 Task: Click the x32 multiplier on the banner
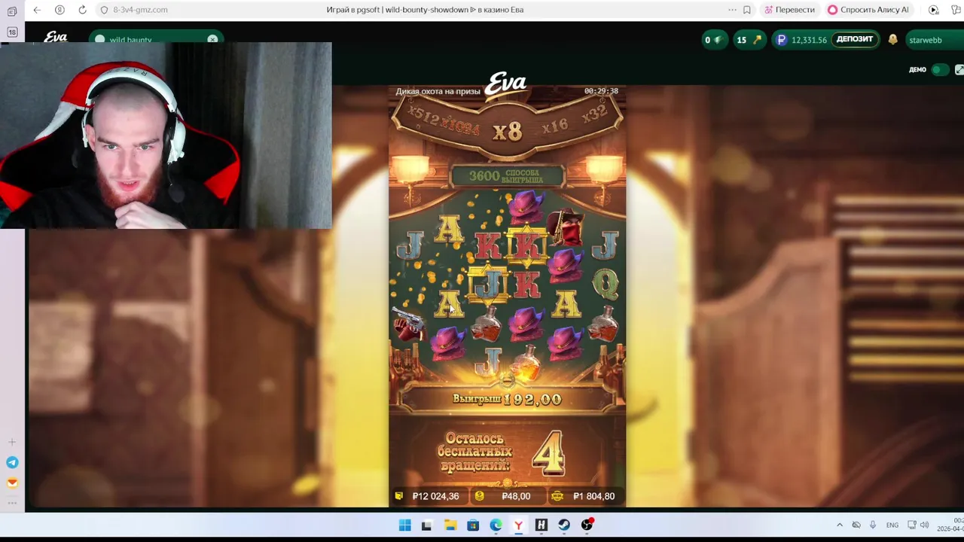(594, 115)
